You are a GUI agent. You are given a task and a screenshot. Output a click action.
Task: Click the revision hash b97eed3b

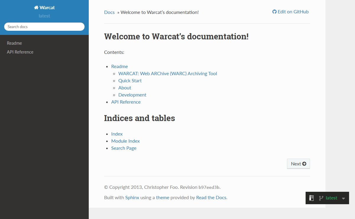tap(209, 187)
